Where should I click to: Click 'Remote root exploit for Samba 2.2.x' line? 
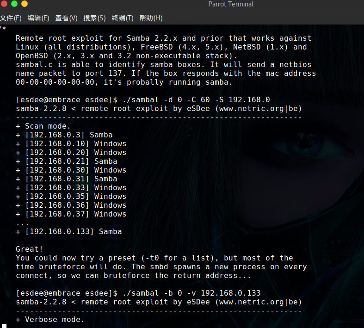click(x=163, y=38)
